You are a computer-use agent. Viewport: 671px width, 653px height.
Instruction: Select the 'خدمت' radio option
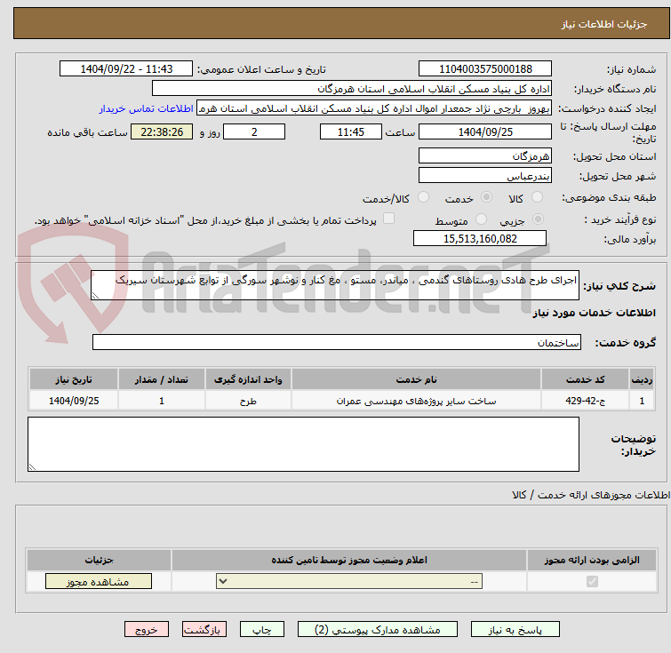(486, 198)
